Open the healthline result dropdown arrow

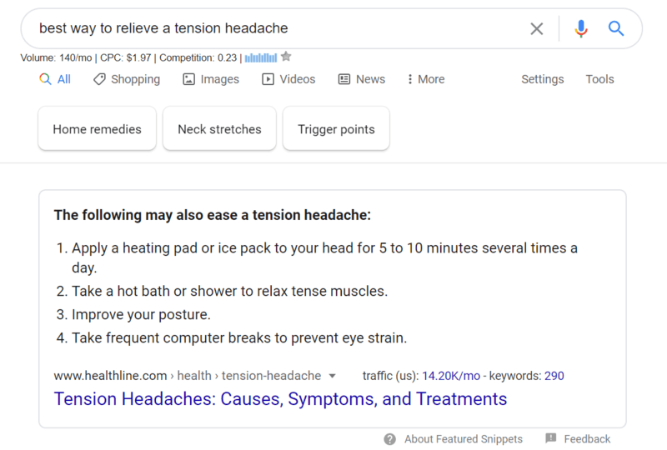point(332,376)
